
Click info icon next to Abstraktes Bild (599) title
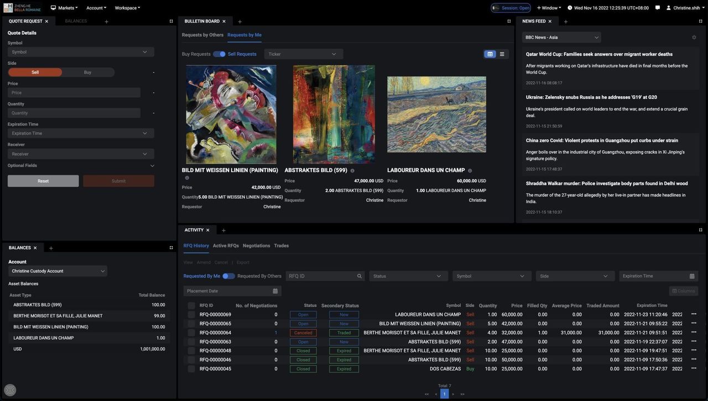[x=352, y=171]
